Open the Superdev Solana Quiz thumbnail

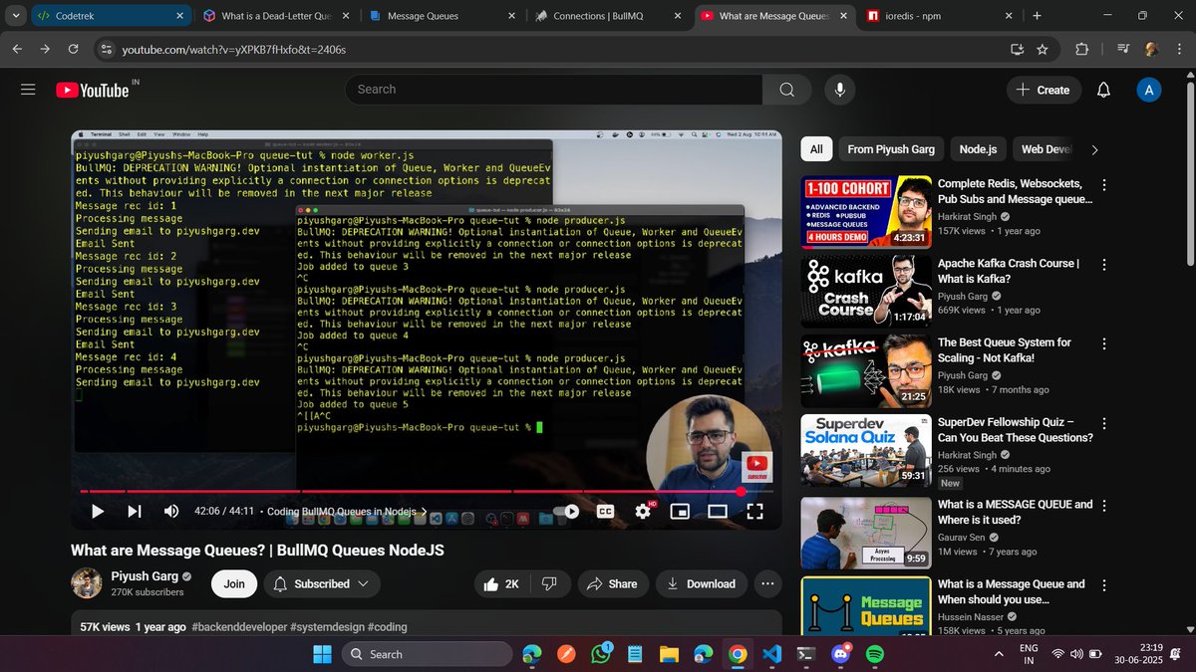coord(866,451)
